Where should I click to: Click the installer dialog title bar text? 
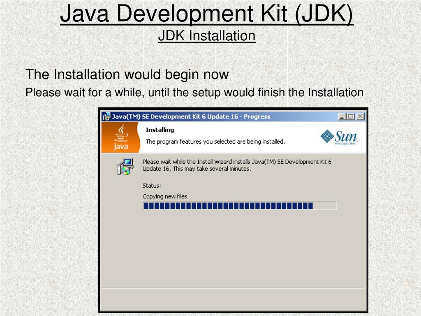pos(191,116)
